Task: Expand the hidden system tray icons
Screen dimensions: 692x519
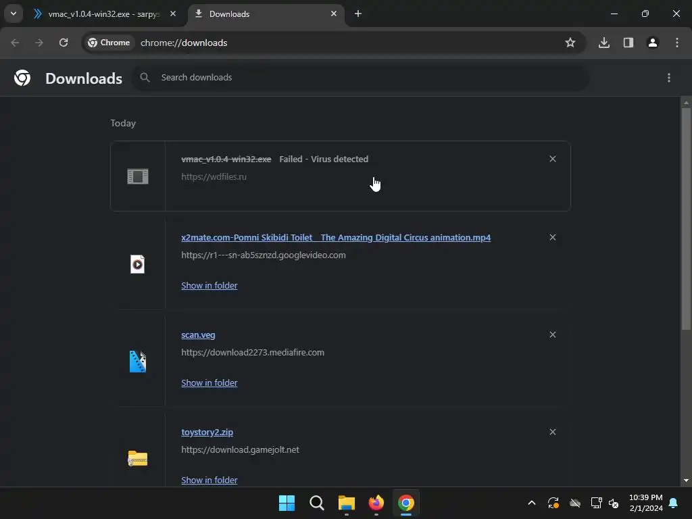Action: tap(532, 503)
